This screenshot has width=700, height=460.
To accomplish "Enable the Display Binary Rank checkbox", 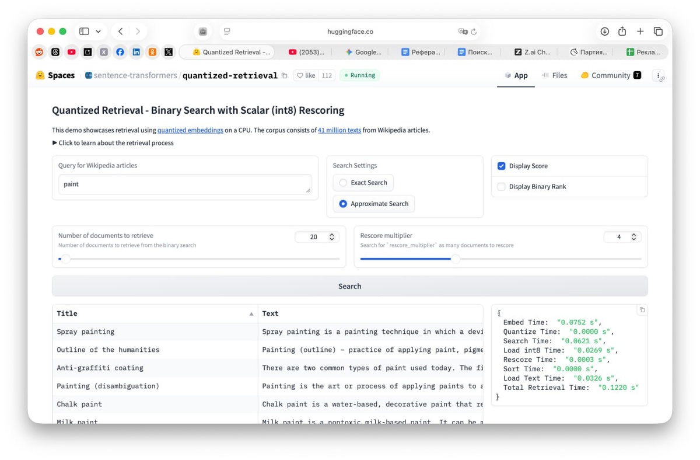I will coord(501,187).
